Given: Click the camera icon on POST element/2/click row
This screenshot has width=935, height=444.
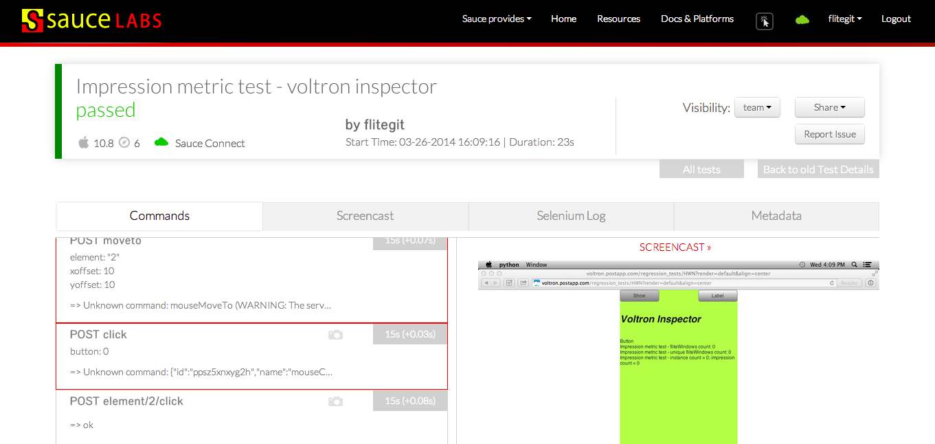Looking at the screenshot, I should pos(335,401).
